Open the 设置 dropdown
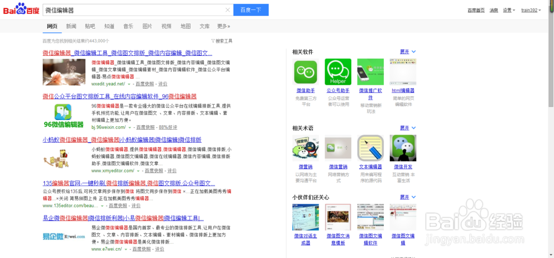The image size is (554, 258). click(x=509, y=10)
